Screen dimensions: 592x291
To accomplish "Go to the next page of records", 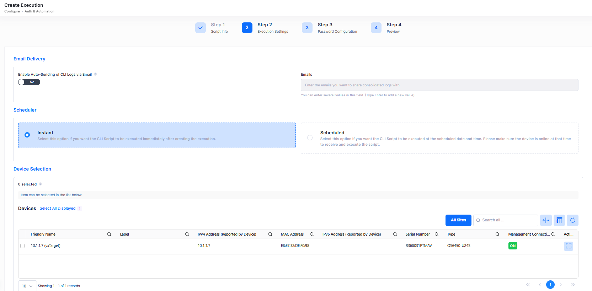I will (561, 285).
